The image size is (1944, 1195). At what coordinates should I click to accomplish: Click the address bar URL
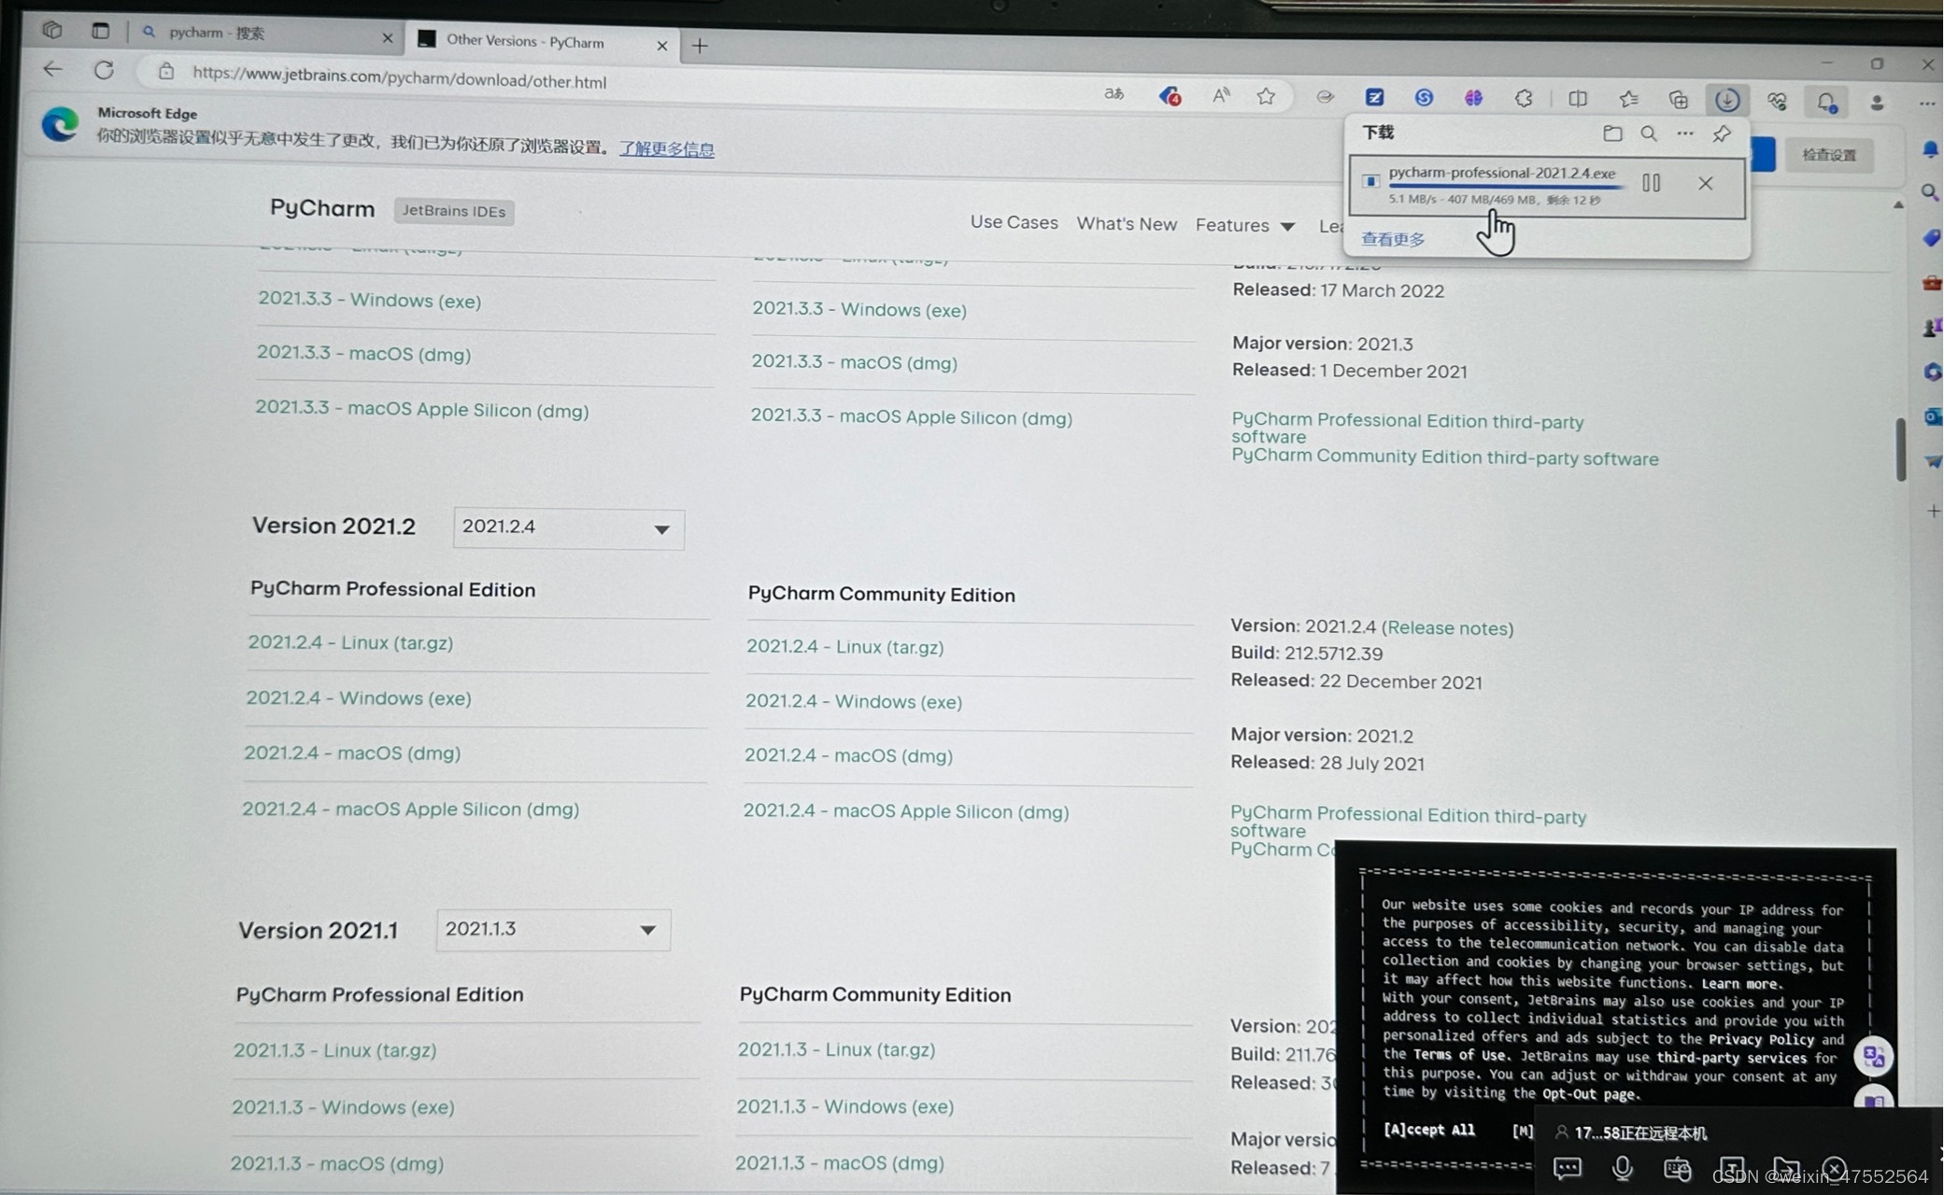click(399, 79)
